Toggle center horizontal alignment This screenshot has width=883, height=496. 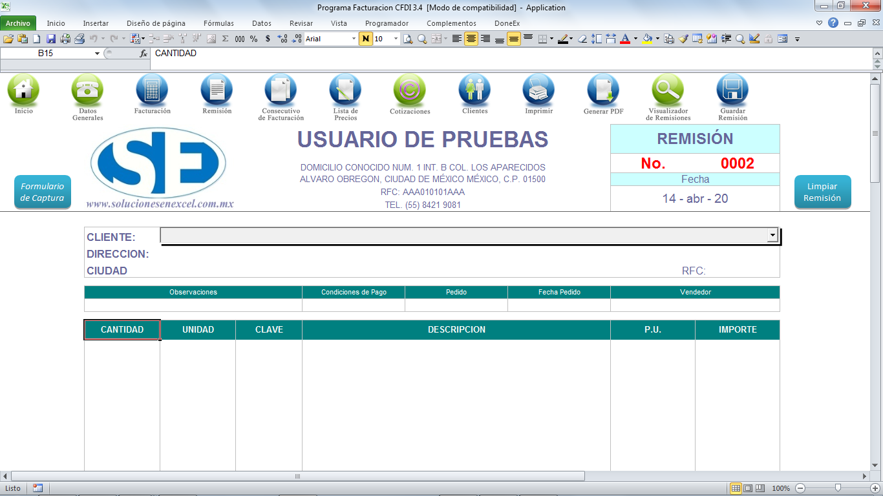click(471, 39)
